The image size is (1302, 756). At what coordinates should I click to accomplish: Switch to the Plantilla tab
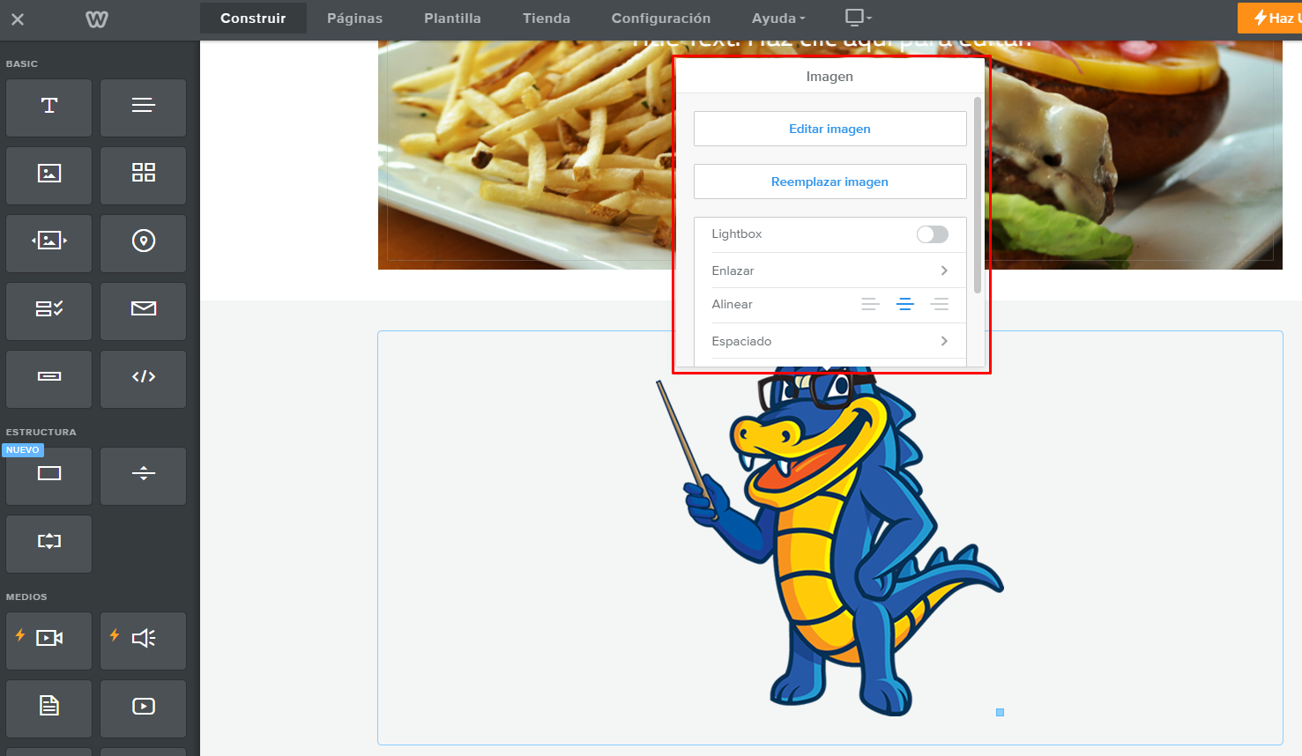(x=452, y=19)
